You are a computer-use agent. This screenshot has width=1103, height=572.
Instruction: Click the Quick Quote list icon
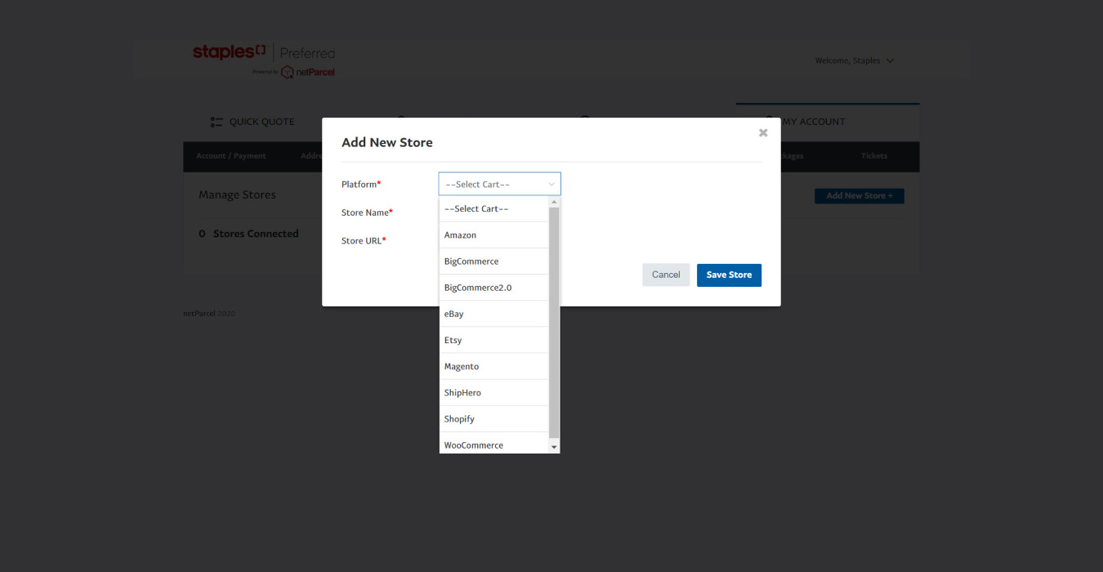[x=217, y=122]
